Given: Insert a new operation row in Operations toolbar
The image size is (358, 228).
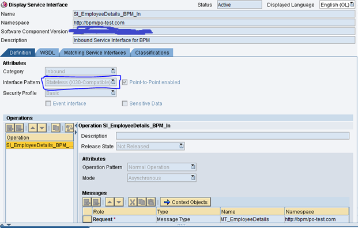Looking at the screenshot, I should click(10, 128).
